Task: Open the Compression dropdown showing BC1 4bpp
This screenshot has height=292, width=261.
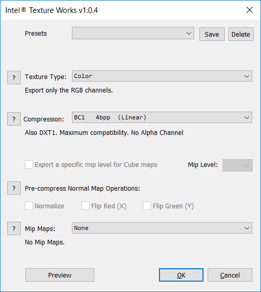Action: pos(162,117)
